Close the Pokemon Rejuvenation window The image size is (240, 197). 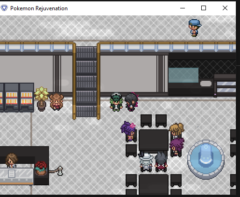coord(225,8)
